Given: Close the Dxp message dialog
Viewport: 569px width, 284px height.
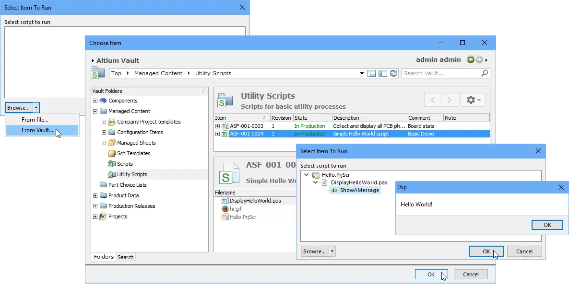Looking at the screenshot, I should (x=561, y=187).
